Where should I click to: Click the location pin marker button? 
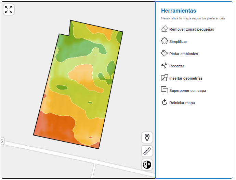(147, 137)
